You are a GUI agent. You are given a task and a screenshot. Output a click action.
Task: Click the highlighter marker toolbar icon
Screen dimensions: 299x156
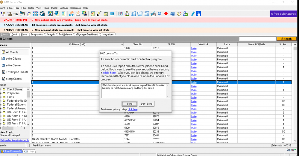pos(99,14)
